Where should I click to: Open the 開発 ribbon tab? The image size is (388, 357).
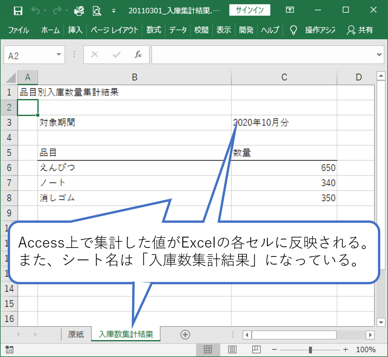(x=246, y=30)
